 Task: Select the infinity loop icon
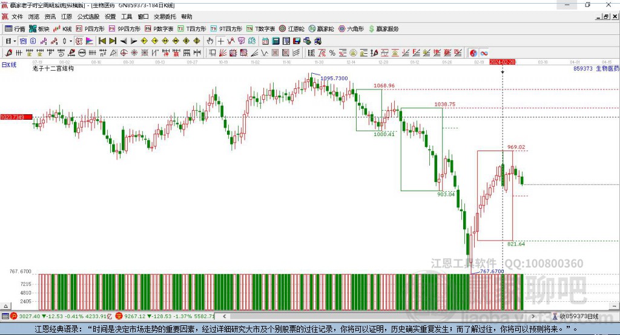[x=484, y=53]
